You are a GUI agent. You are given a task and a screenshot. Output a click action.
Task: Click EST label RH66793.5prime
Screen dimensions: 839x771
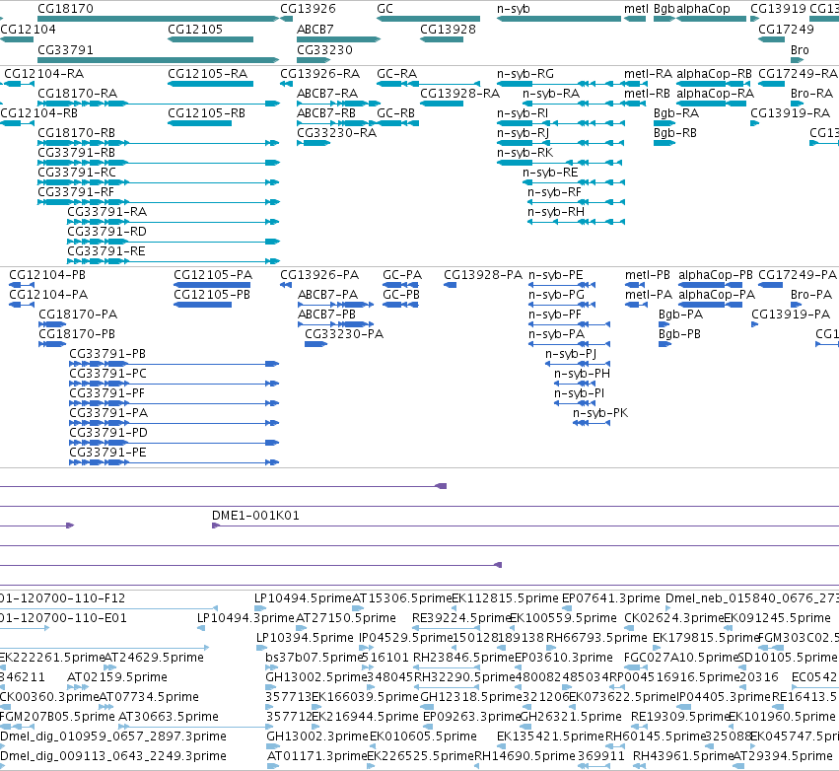click(596, 638)
